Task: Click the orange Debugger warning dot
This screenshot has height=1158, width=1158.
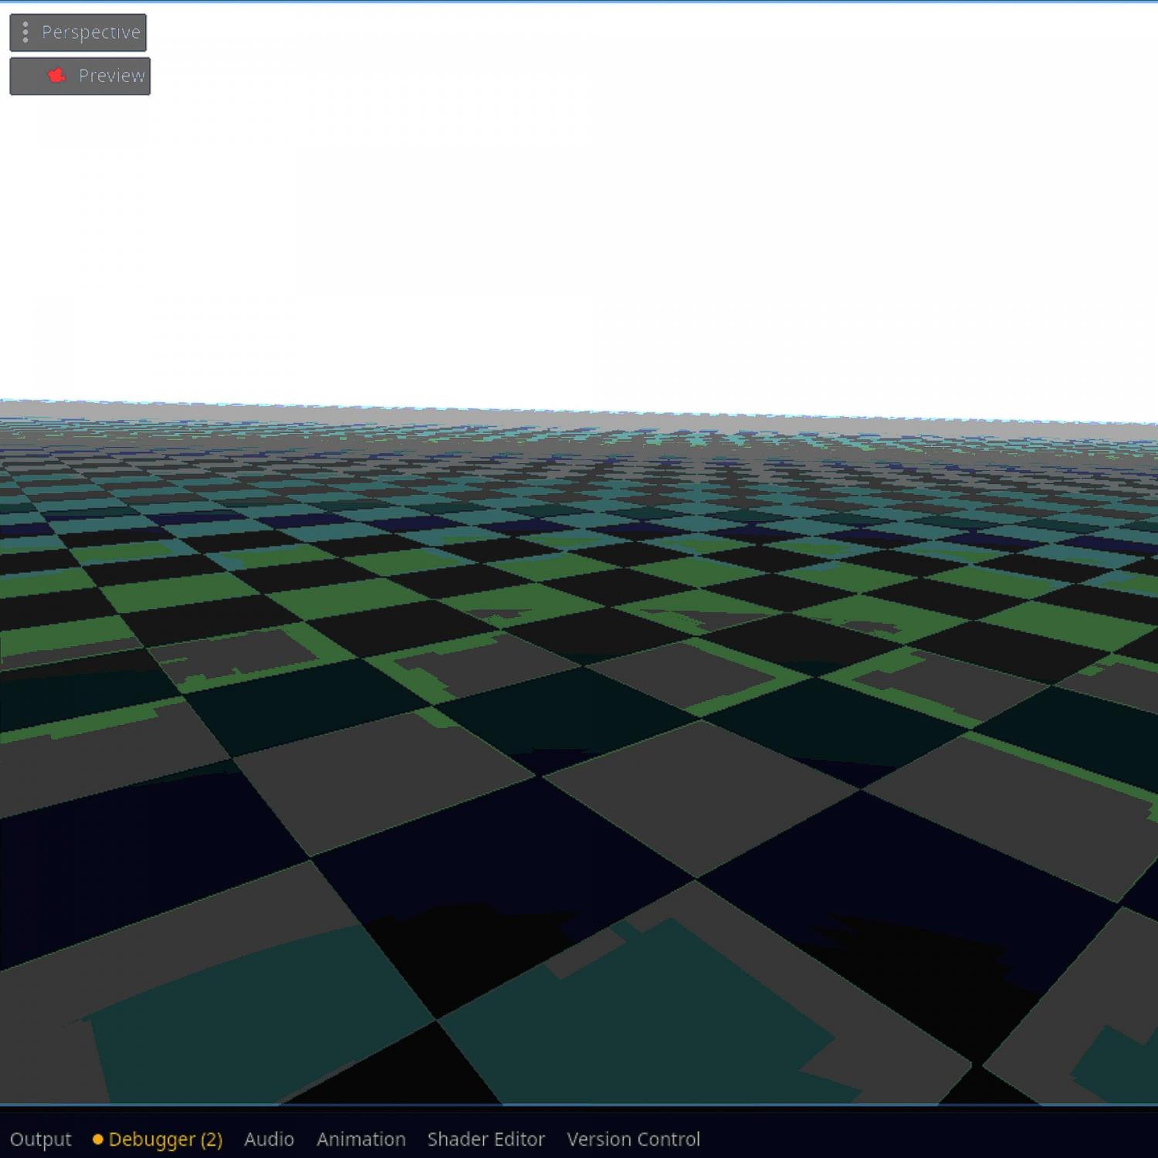Action: click(x=98, y=1139)
